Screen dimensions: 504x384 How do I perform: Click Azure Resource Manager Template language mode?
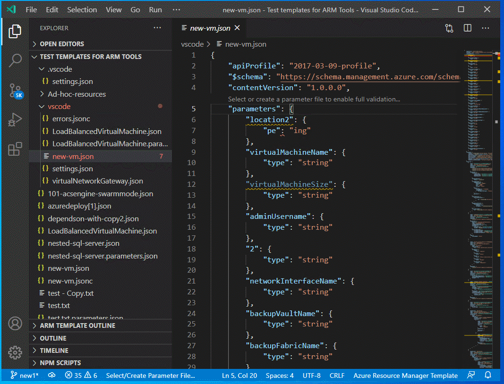click(x=405, y=375)
